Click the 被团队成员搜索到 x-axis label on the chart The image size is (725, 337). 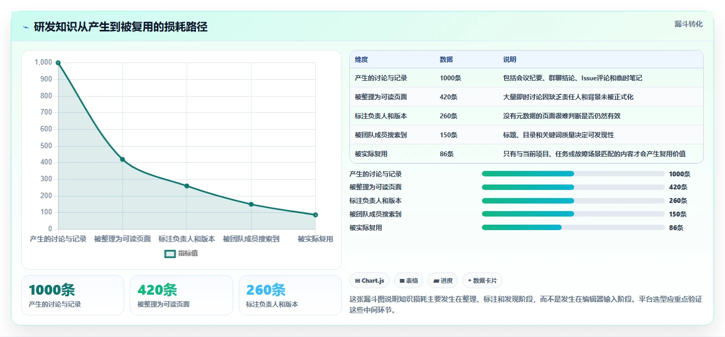(x=251, y=239)
